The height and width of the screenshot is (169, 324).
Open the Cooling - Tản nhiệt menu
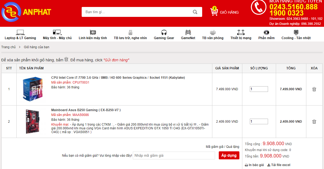(x=296, y=38)
